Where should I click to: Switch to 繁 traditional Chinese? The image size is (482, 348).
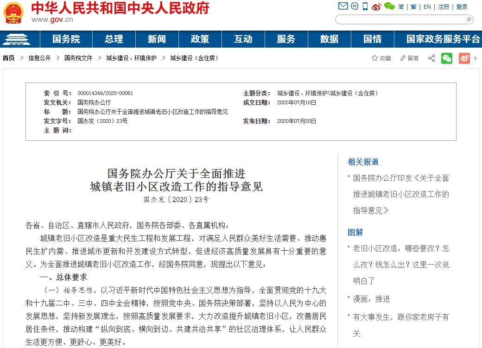click(x=414, y=7)
